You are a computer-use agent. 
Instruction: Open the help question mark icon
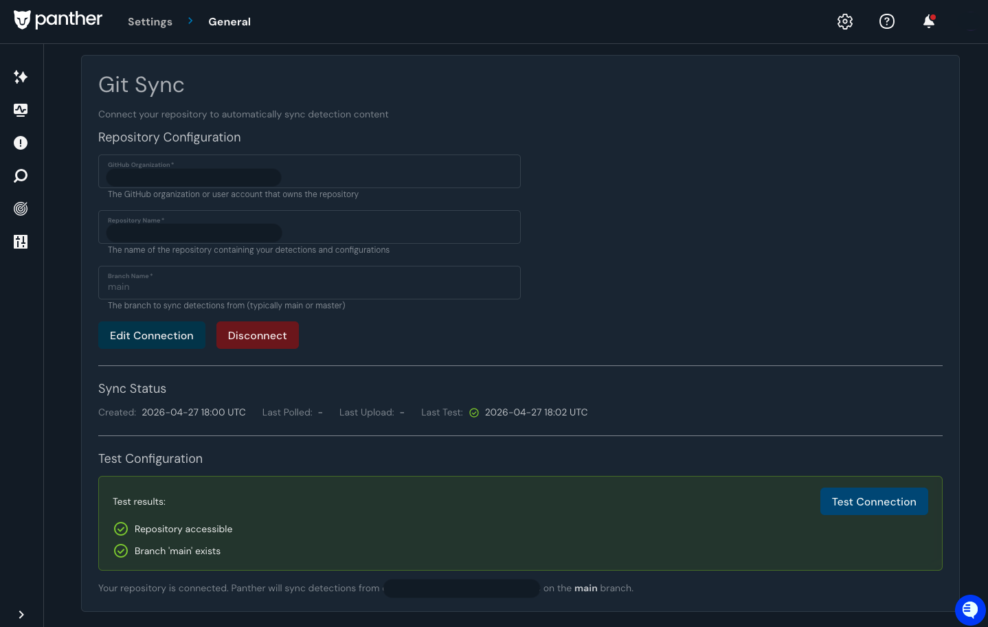coord(887,21)
